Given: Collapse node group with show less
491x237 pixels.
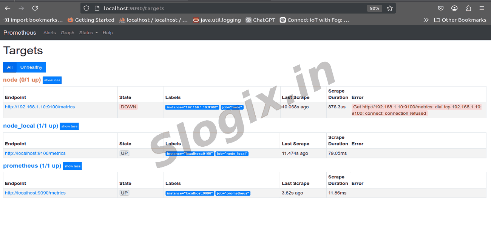Looking at the screenshot, I should point(52,80).
